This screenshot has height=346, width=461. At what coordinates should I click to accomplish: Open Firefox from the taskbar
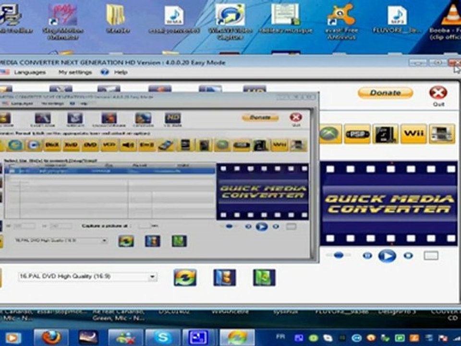tap(51, 337)
